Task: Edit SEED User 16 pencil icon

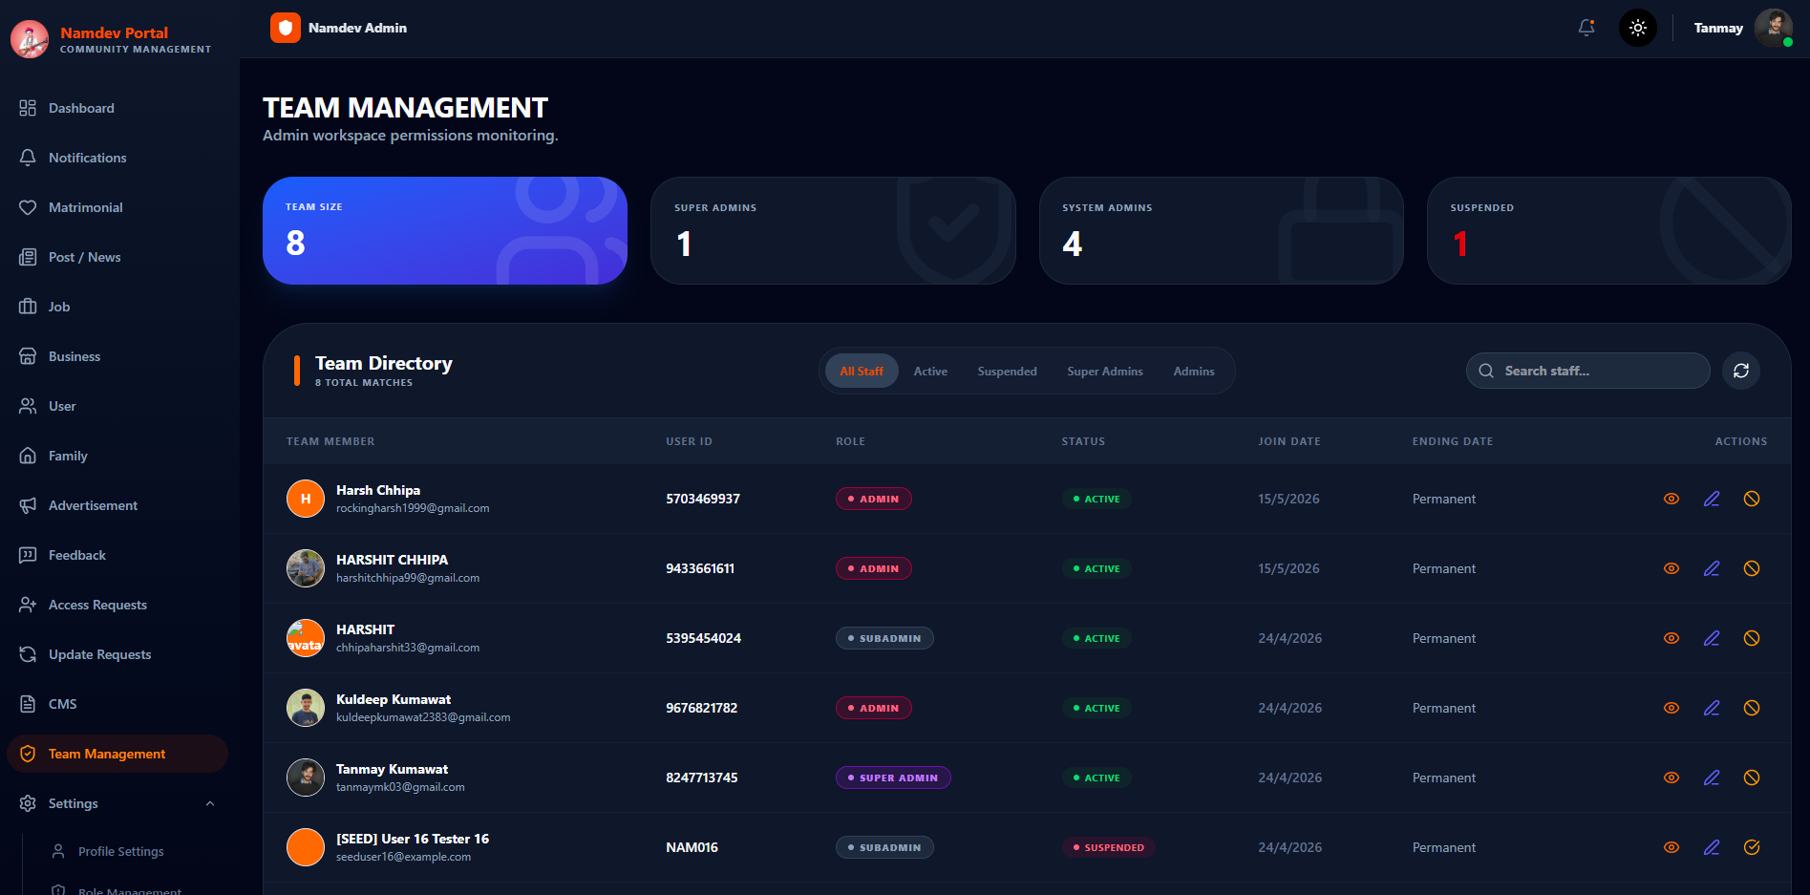Action: 1712,847
